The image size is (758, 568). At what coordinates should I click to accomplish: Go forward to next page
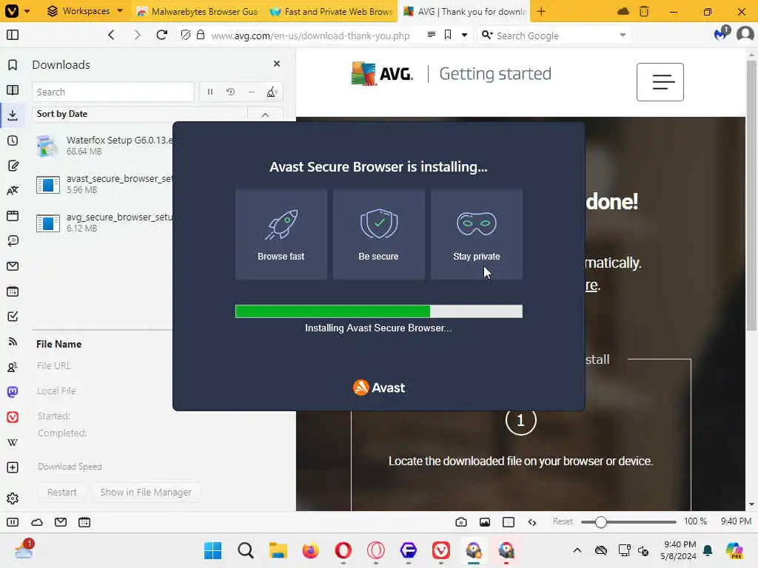[x=137, y=35]
